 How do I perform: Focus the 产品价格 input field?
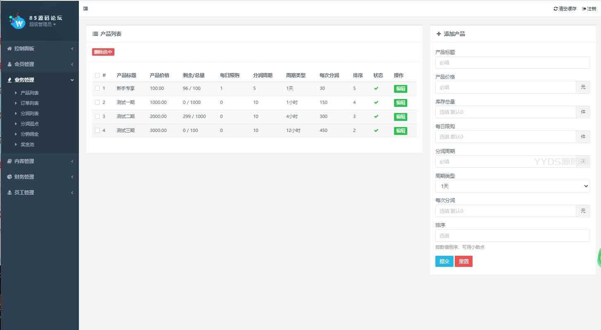pos(506,87)
